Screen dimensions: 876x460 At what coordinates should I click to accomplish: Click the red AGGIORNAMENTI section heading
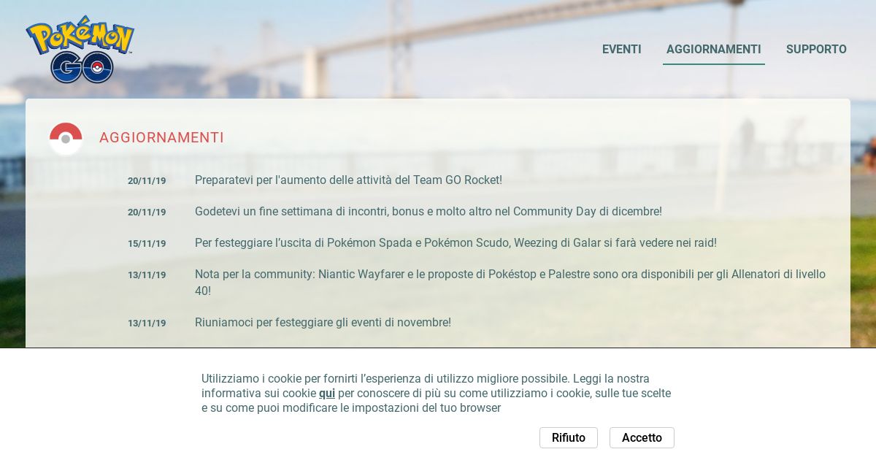(x=161, y=138)
